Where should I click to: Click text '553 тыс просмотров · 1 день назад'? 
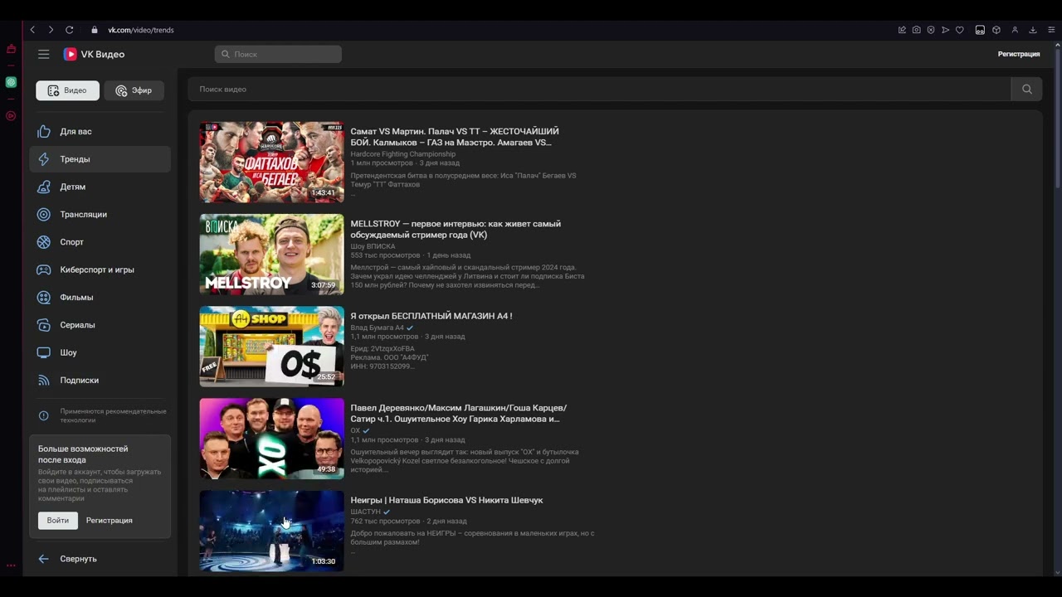tap(410, 255)
